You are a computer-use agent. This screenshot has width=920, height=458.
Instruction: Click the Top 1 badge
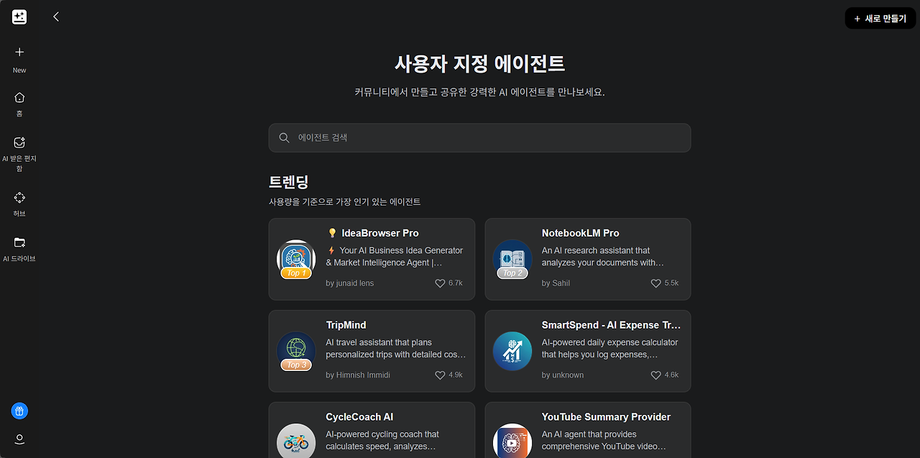296,273
